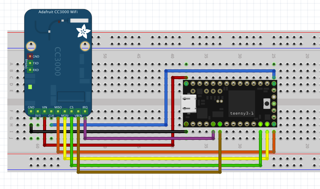
Task: Click the top breadboard column number 50
Action: point(105,56)
